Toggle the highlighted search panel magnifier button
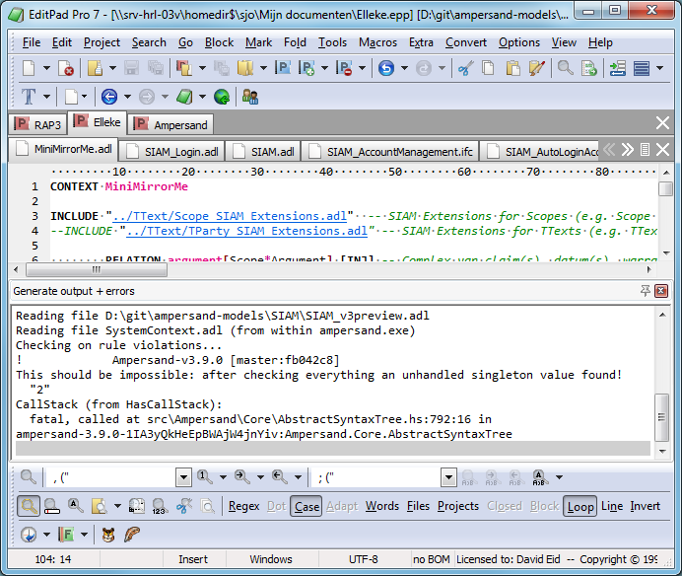Screen dimensions: 682x576 pos(29,506)
